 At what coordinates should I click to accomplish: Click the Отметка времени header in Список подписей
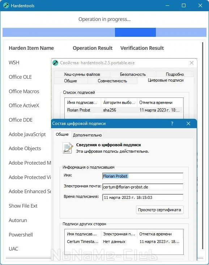click(x=160, y=103)
